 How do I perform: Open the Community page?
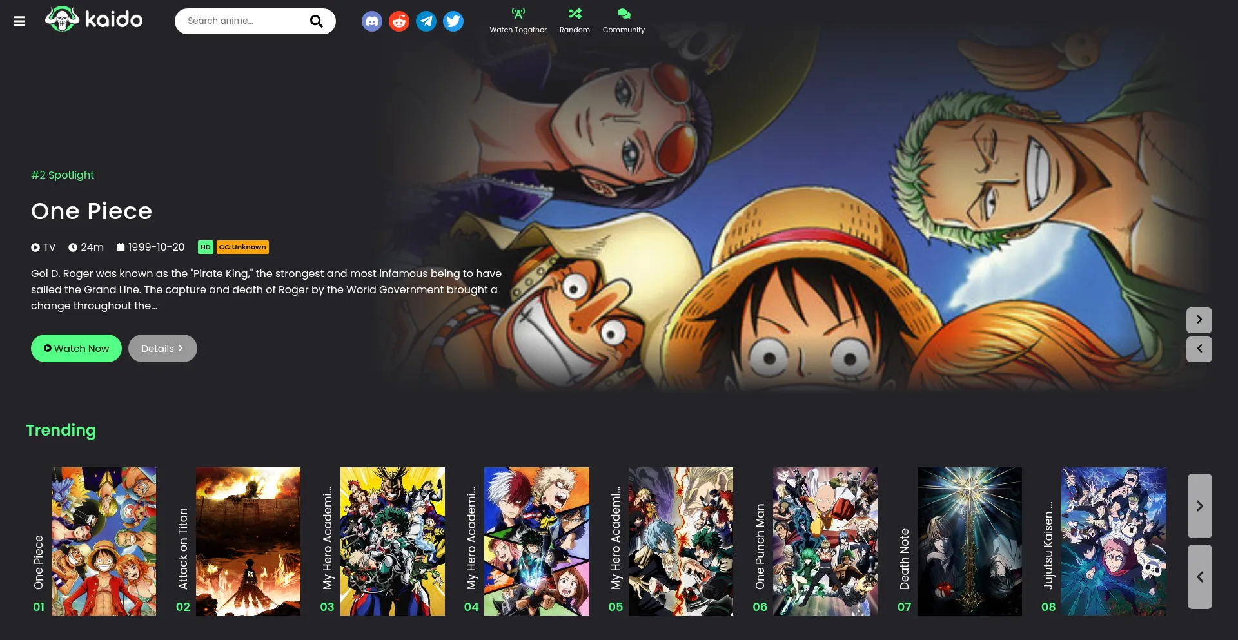tap(624, 21)
